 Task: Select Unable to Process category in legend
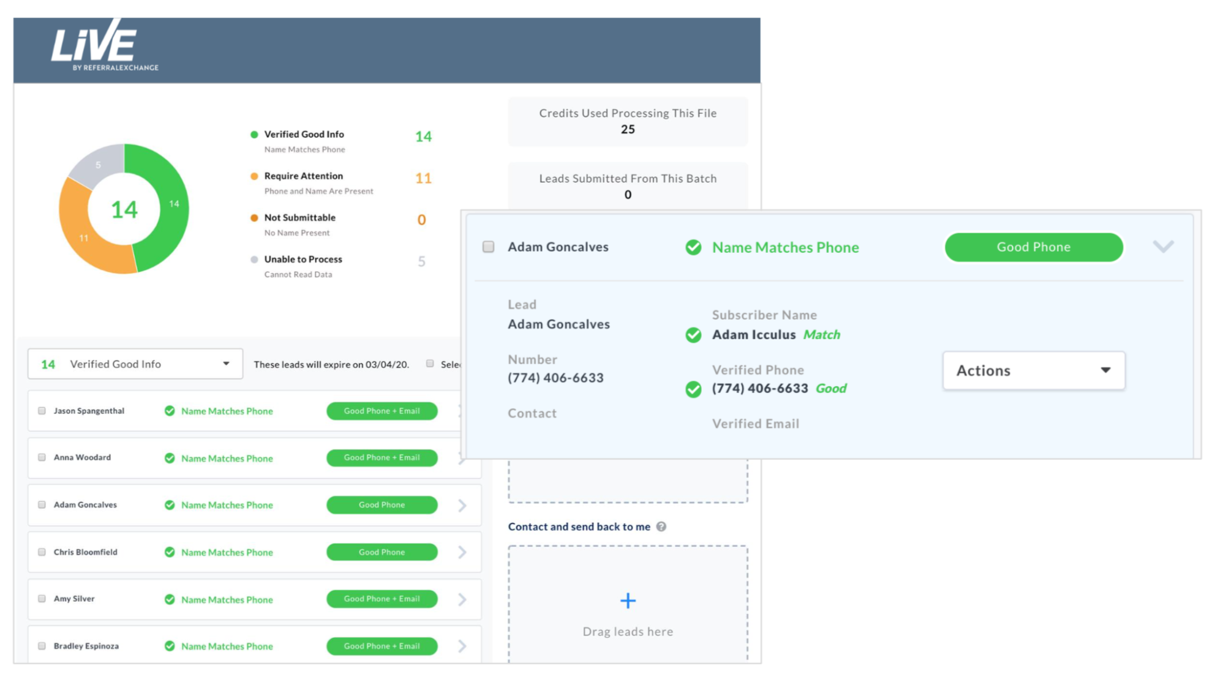(303, 260)
